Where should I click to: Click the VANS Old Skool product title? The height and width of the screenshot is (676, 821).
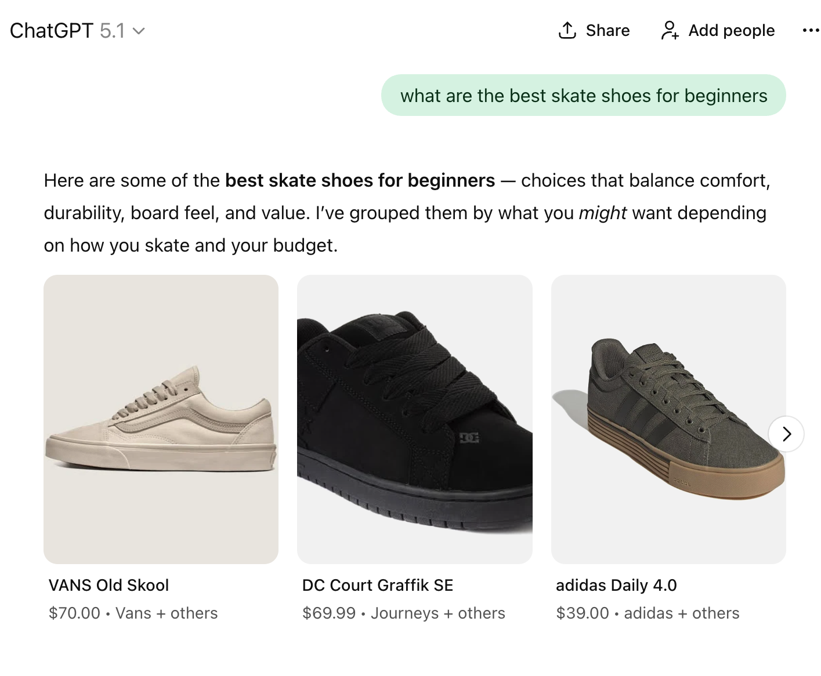point(108,585)
